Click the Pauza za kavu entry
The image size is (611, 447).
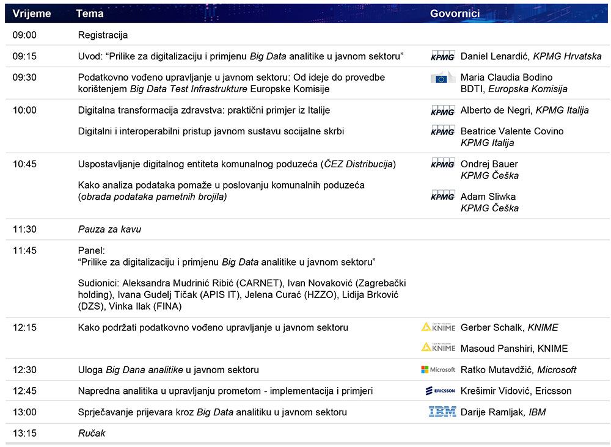(x=109, y=229)
